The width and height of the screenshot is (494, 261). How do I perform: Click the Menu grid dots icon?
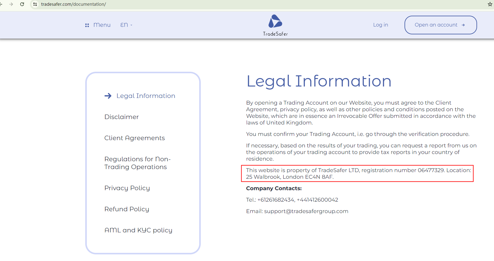coord(87,25)
